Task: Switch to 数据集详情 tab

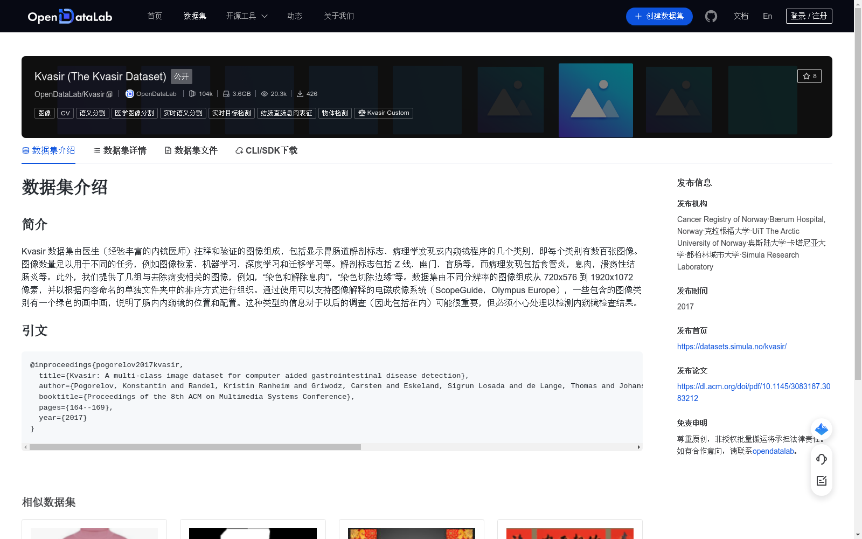Action: [x=120, y=150]
